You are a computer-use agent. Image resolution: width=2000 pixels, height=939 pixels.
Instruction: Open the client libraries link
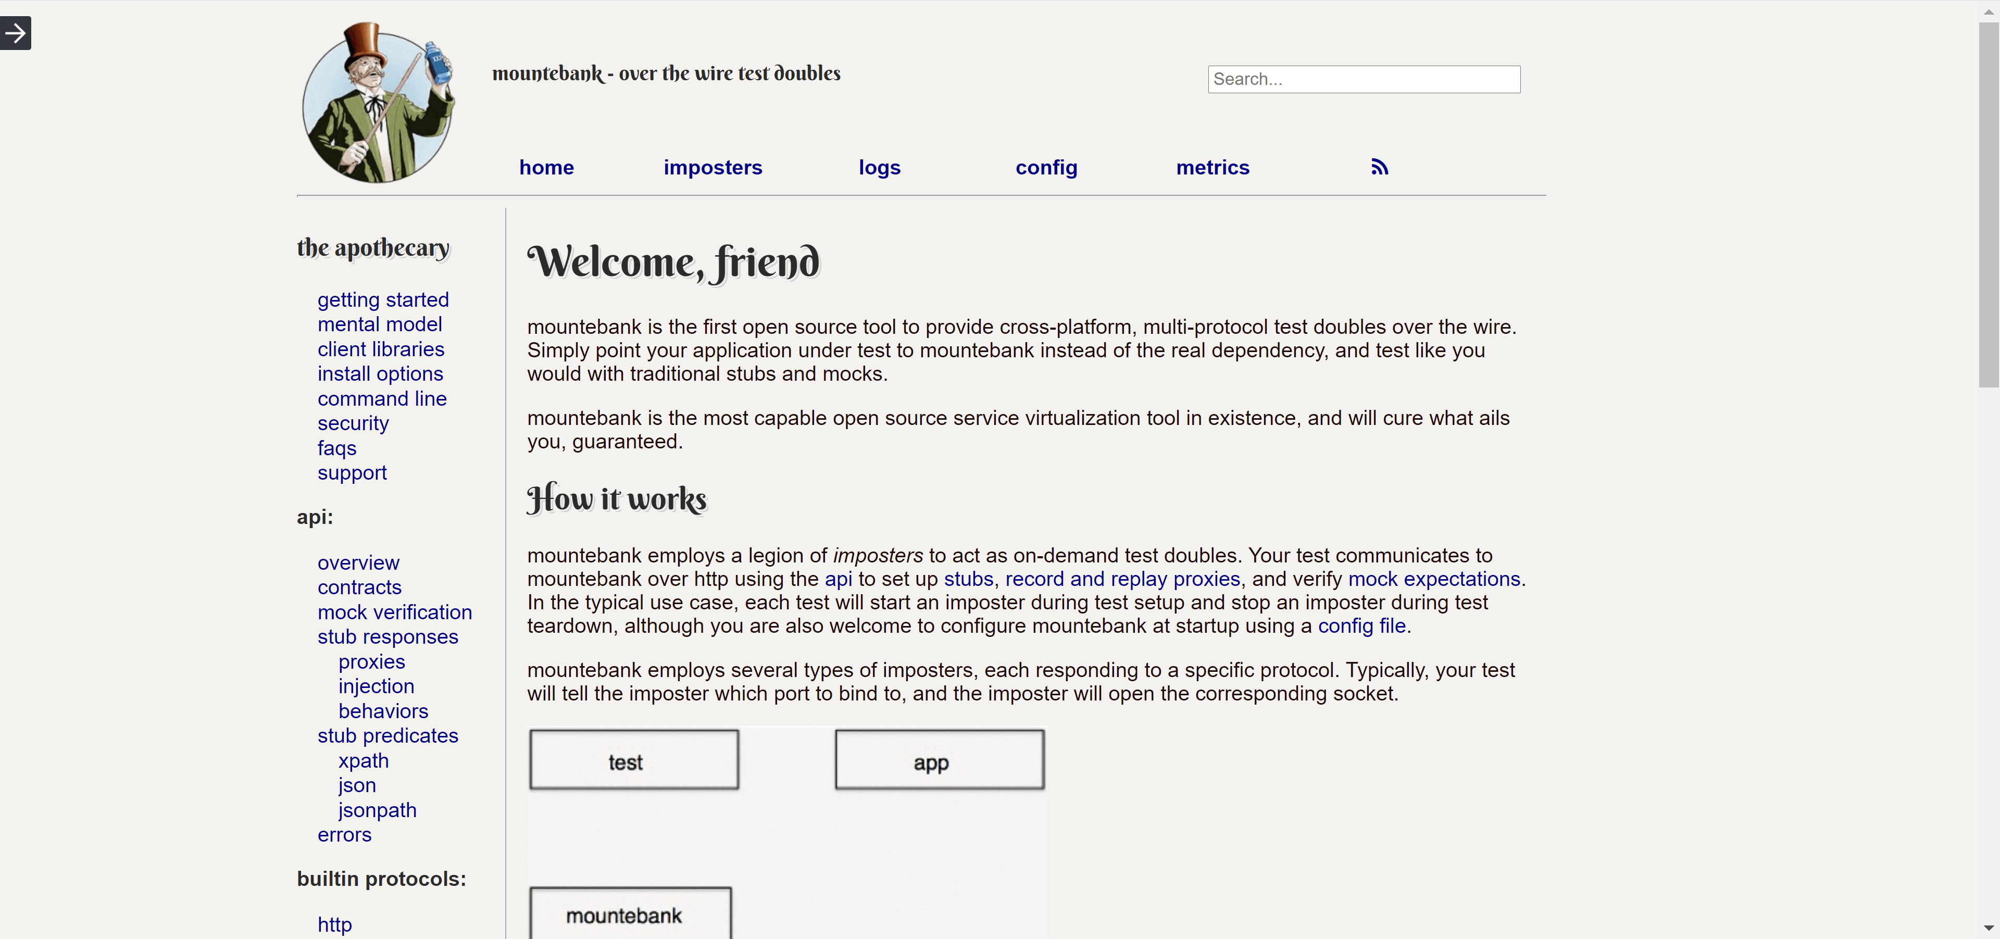coord(380,349)
